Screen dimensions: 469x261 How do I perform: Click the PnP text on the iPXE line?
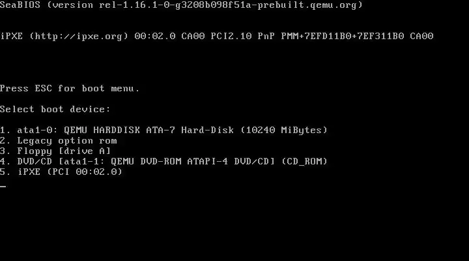[x=266, y=37]
